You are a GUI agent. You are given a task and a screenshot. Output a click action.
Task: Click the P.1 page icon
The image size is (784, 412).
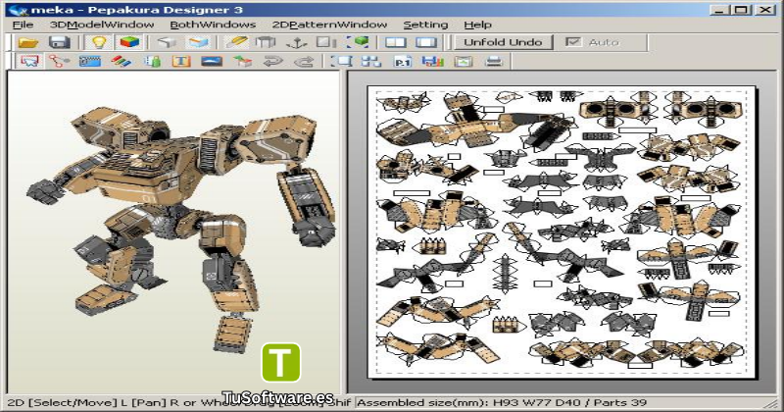[403, 62]
